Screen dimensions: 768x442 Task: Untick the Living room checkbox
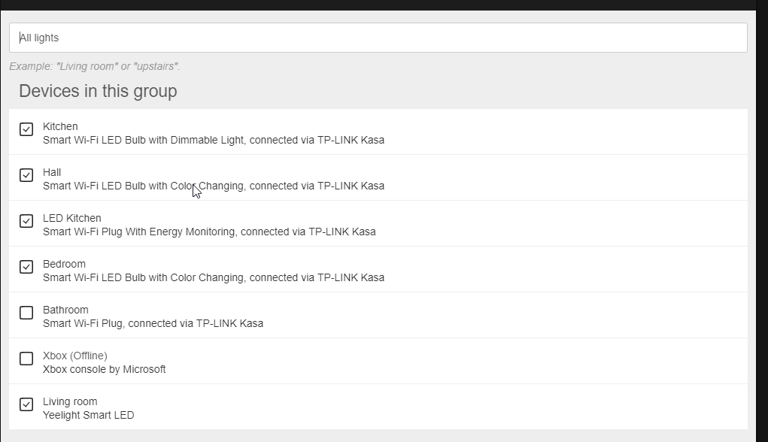[26, 404]
